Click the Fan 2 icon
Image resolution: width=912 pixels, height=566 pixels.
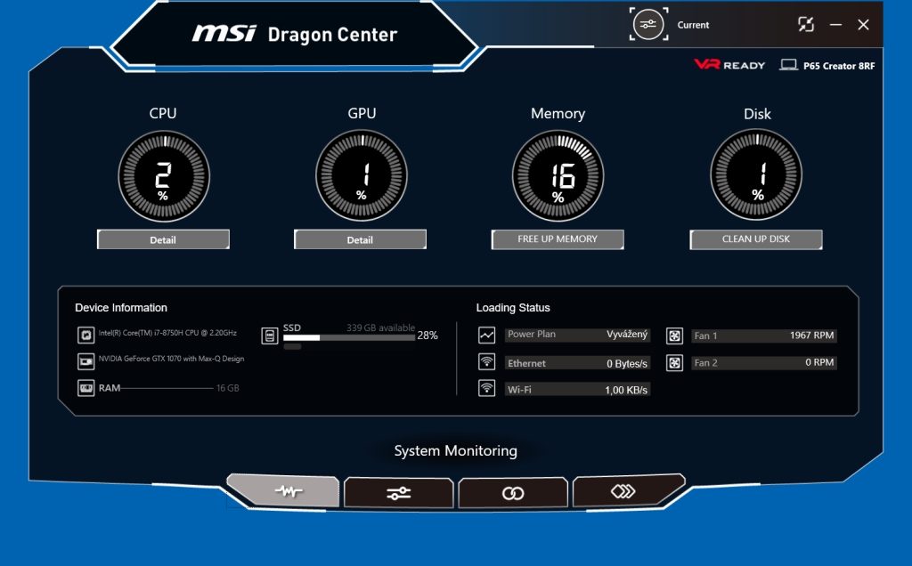674,363
